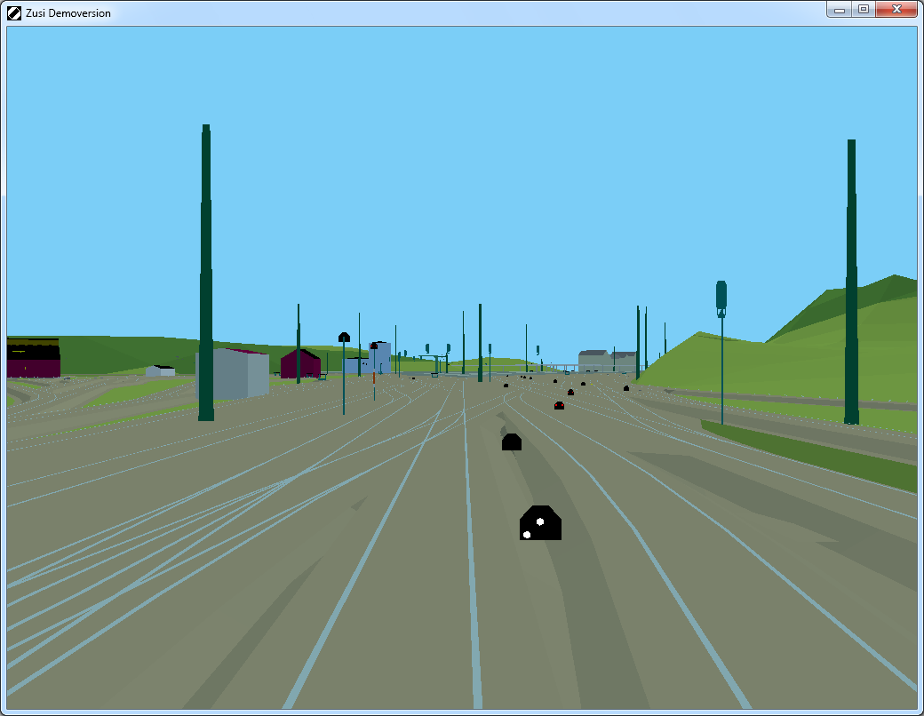Select the dwarf signal showing red lights
The image size is (924, 716).
(559, 406)
